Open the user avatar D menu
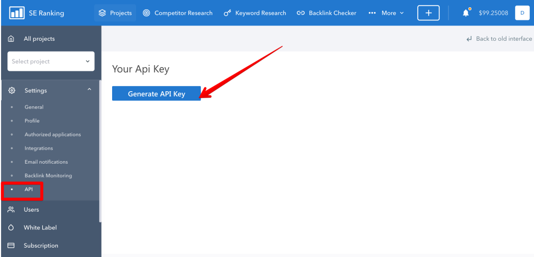 tap(522, 13)
